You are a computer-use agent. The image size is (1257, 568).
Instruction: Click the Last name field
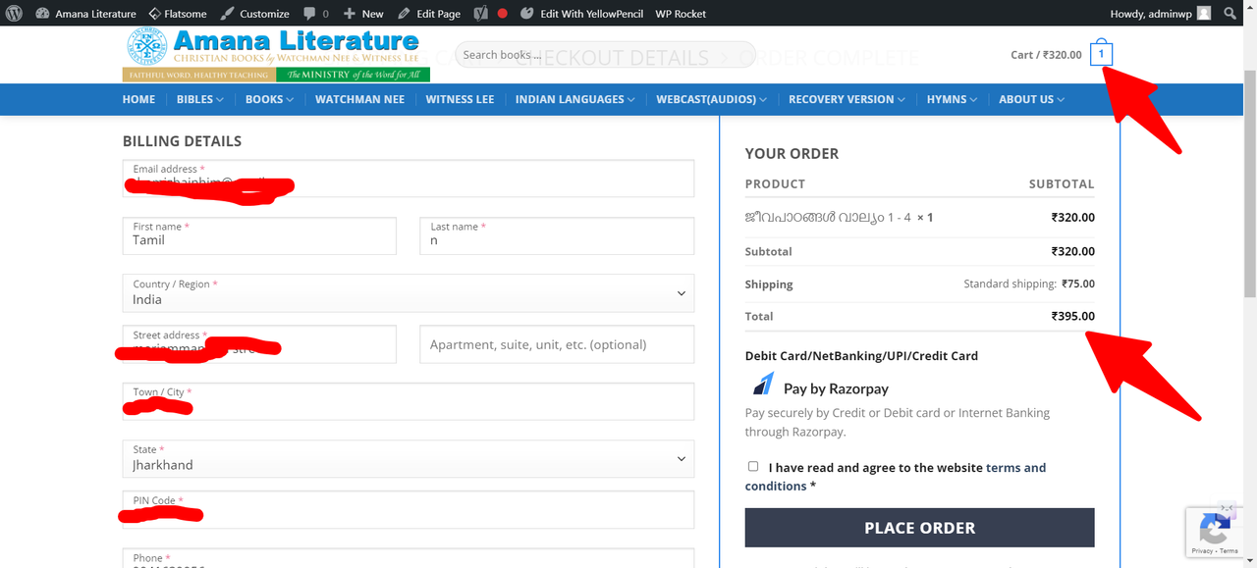coord(557,235)
